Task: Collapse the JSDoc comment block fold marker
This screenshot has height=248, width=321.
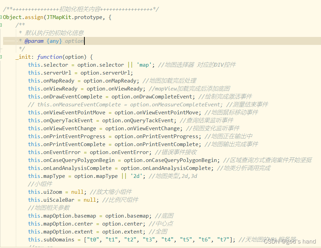Action: (x=1, y=25)
